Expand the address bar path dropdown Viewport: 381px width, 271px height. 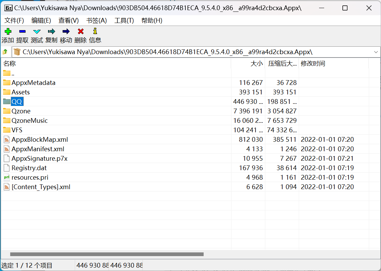coord(376,52)
